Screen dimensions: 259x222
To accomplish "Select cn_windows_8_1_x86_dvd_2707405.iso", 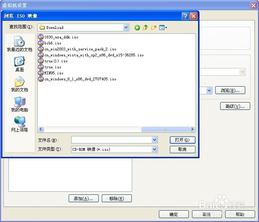I will [77, 79].
